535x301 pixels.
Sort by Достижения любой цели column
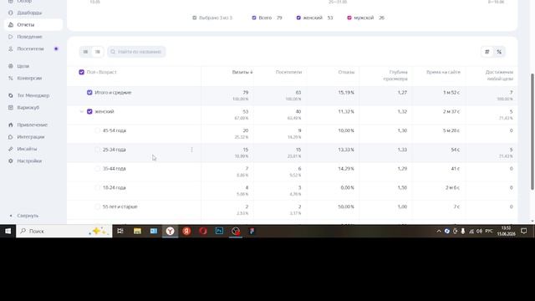[499, 75]
